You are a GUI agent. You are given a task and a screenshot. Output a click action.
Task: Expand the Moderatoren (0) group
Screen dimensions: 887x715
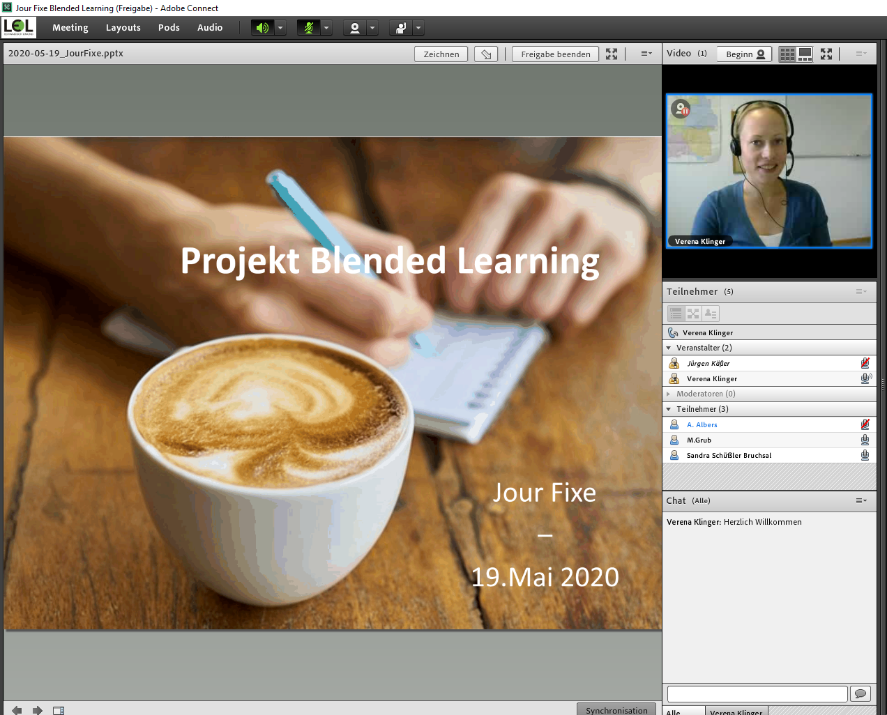coord(669,394)
